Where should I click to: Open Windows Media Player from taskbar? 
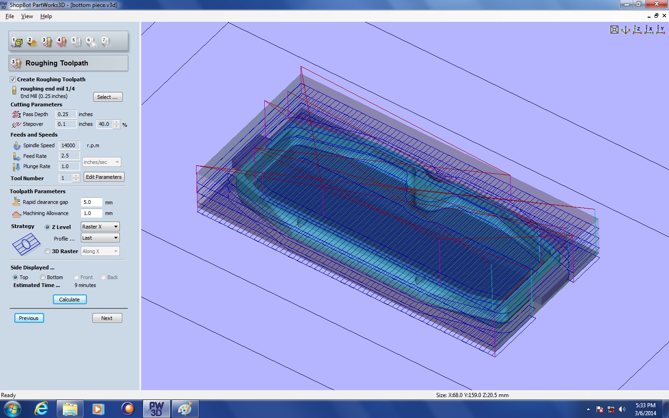click(98, 409)
